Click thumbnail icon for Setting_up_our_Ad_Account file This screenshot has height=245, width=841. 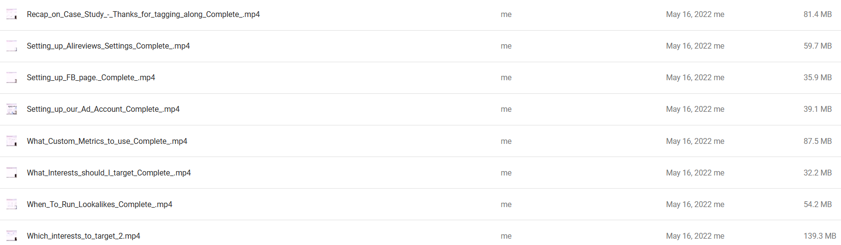[12, 109]
